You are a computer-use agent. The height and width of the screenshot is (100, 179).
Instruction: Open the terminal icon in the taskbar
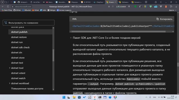point(100,97)
